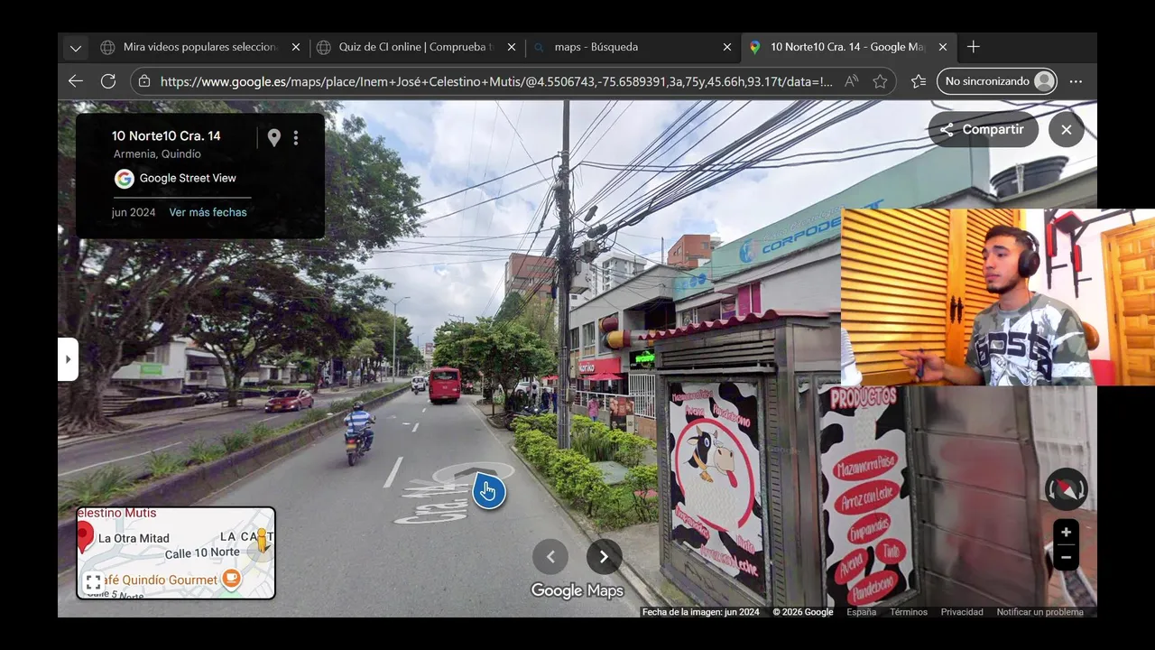Click the Google Maps URL address bar

[496, 81]
